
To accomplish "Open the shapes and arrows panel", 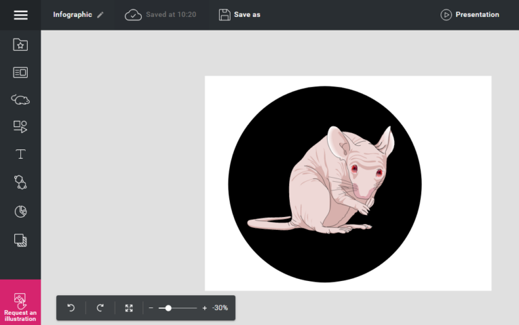I will pos(20,126).
